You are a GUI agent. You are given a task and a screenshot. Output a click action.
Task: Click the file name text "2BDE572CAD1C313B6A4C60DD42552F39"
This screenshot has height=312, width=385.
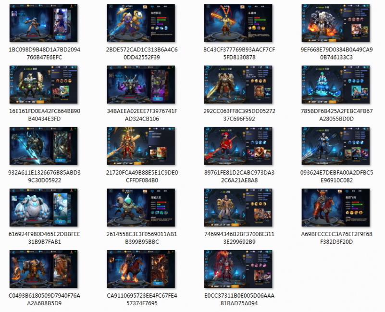click(142, 53)
